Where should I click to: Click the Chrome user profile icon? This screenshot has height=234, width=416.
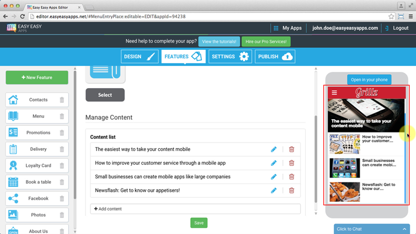point(401,6)
